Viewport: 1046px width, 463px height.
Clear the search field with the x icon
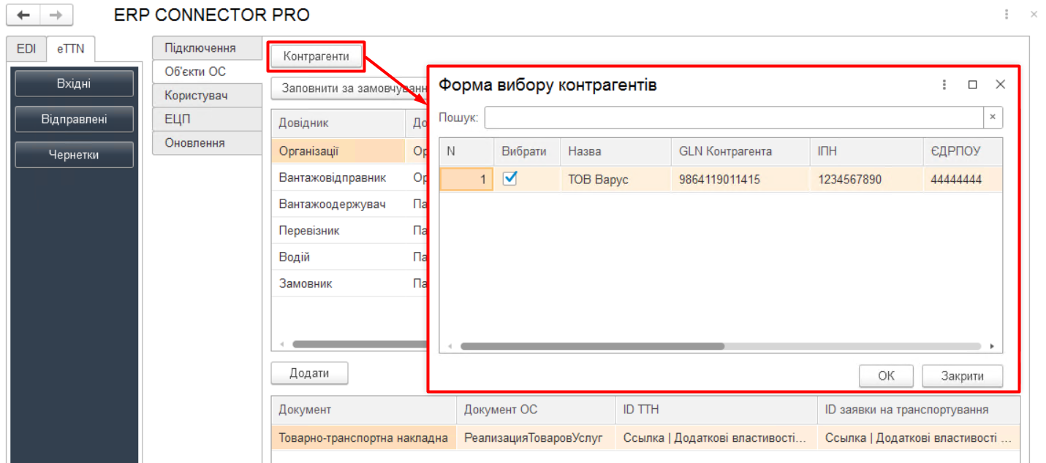point(993,117)
